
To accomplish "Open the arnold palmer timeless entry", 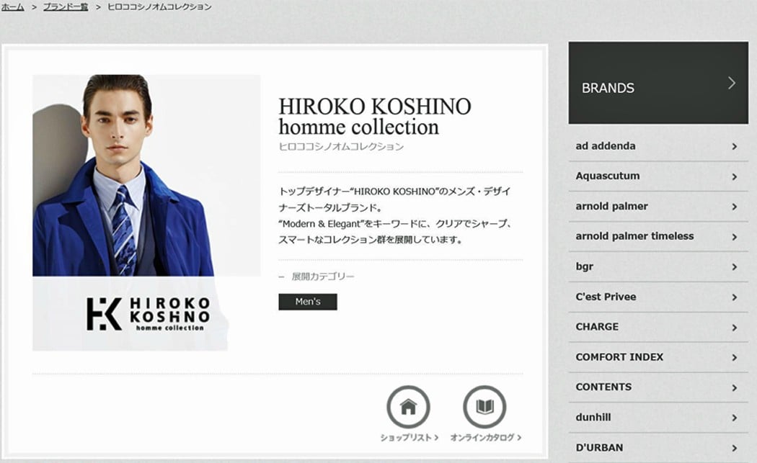I will coord(658,236).
